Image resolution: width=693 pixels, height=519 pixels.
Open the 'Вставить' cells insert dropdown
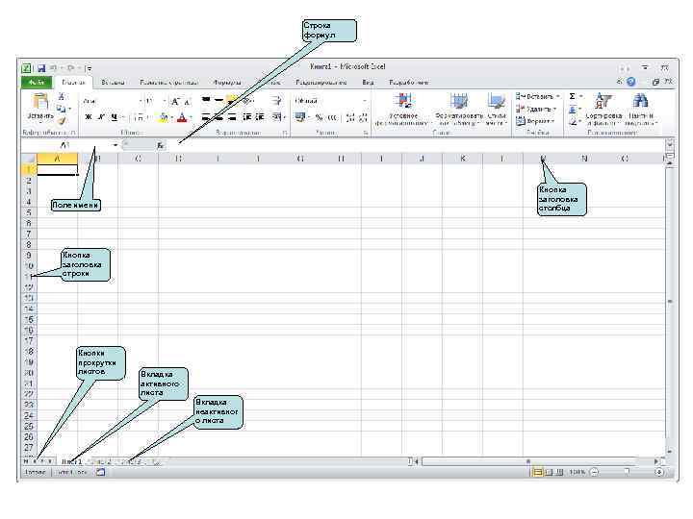click(538, 96)
